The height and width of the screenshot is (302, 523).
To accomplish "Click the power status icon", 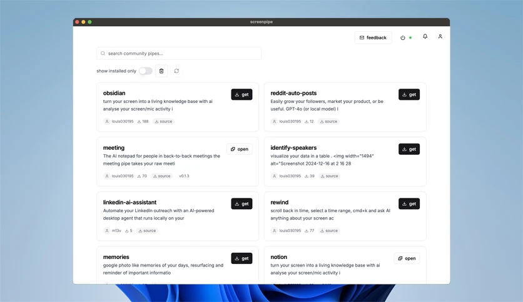I will pyautogui.click(x=403, y=37).
